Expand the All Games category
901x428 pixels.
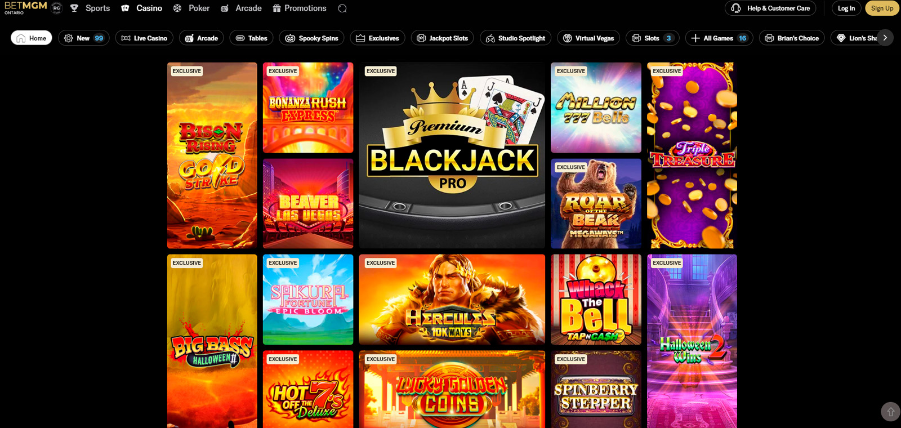719,38
